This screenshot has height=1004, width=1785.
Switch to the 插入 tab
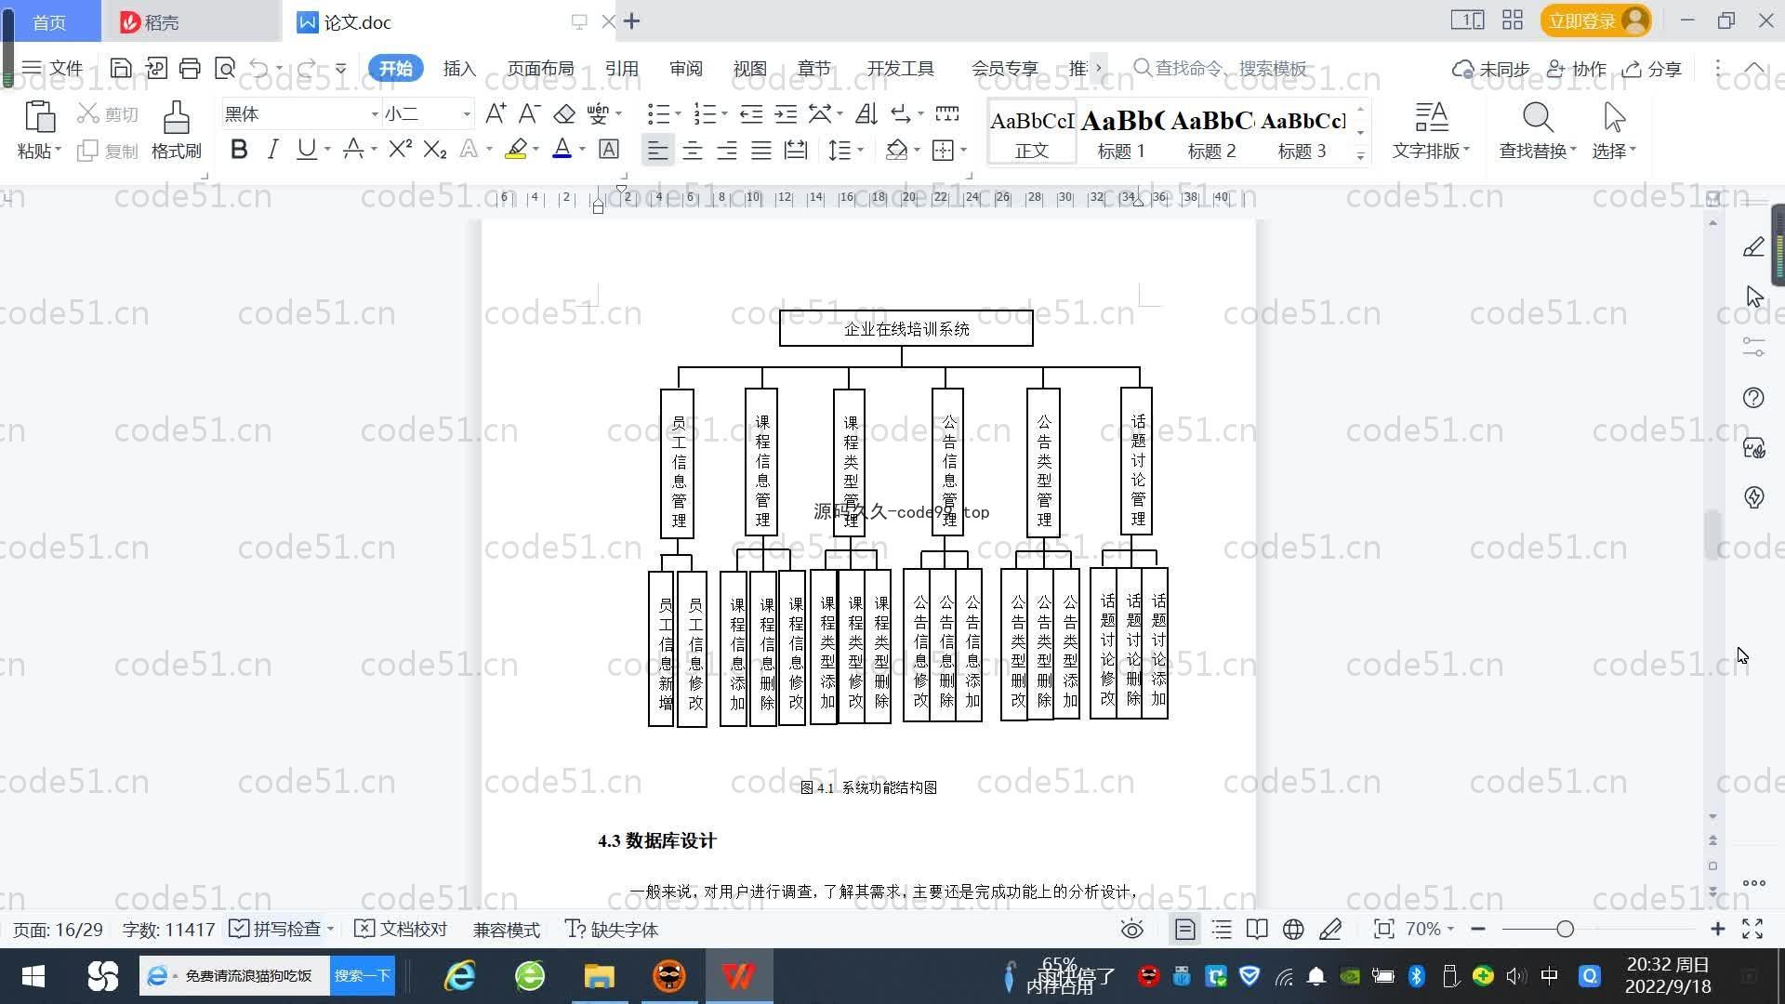[459, 68]
